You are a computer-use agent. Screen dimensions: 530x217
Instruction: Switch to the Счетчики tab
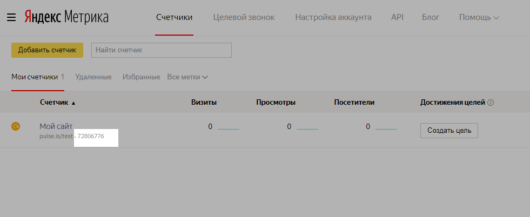(x=174, y=17)
